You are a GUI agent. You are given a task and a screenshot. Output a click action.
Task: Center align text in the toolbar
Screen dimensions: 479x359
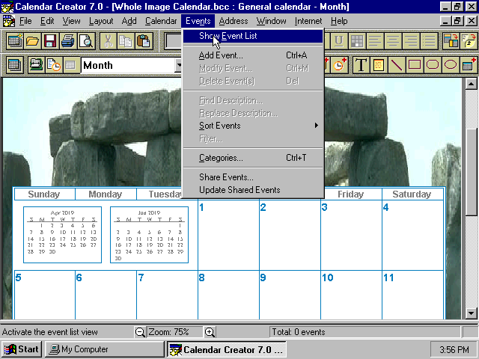coord(393,40)
